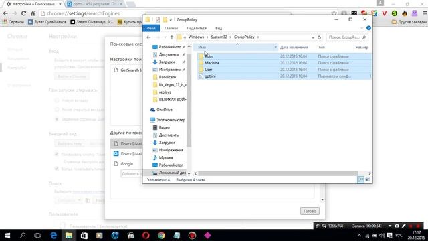Reload the Chrome page
Screen dimensions: 428x241
coord(24,13)
